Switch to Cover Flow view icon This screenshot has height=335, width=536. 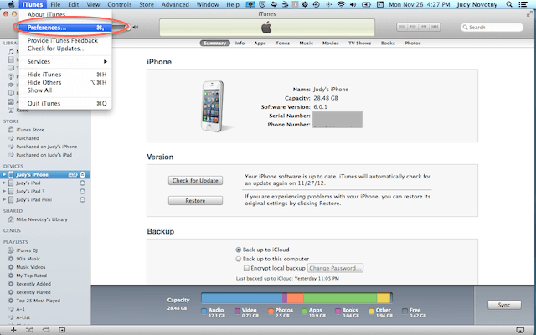click(435, 27)
